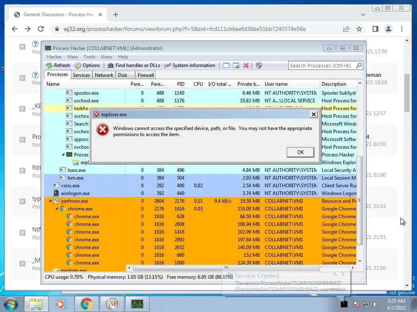
Task: Open System information graph
Action: click(190, 65)
